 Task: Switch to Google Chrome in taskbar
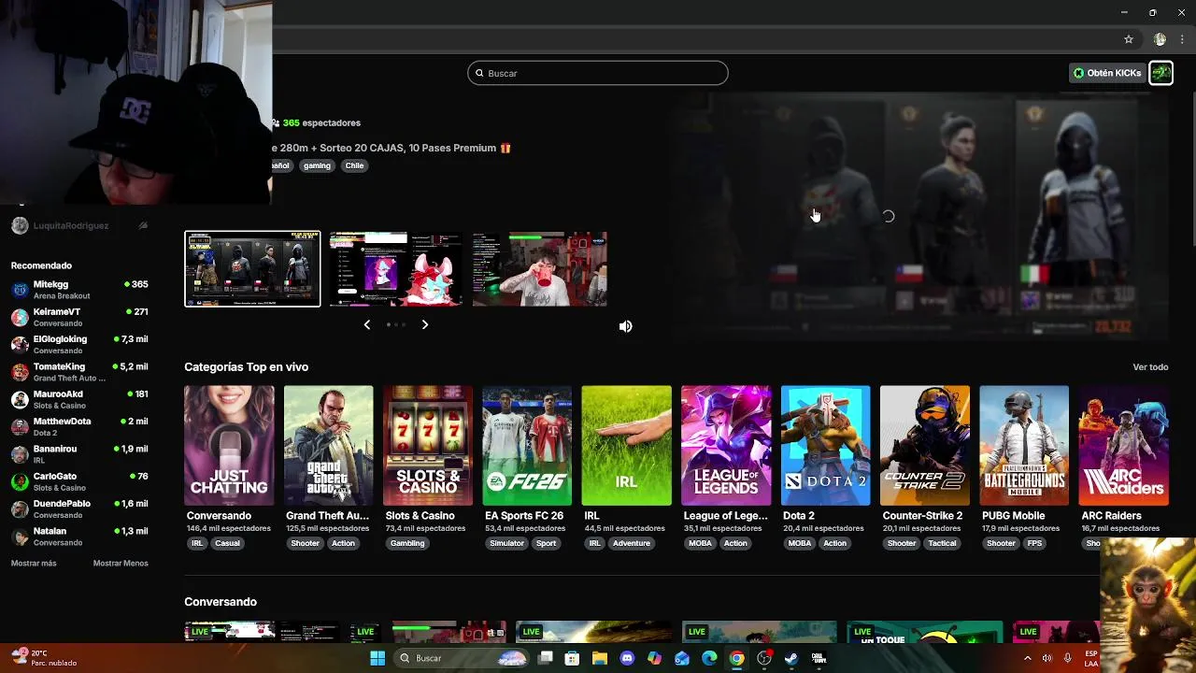tap(736, 658)
